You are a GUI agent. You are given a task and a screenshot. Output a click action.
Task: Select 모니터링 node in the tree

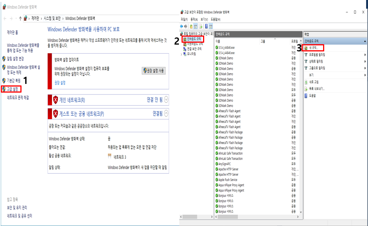click(191, 54)
